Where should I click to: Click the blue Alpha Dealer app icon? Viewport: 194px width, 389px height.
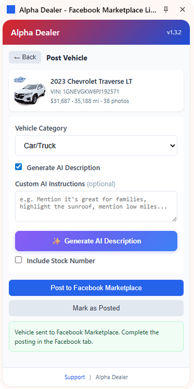pyautogui.click(x=11, y=10)
